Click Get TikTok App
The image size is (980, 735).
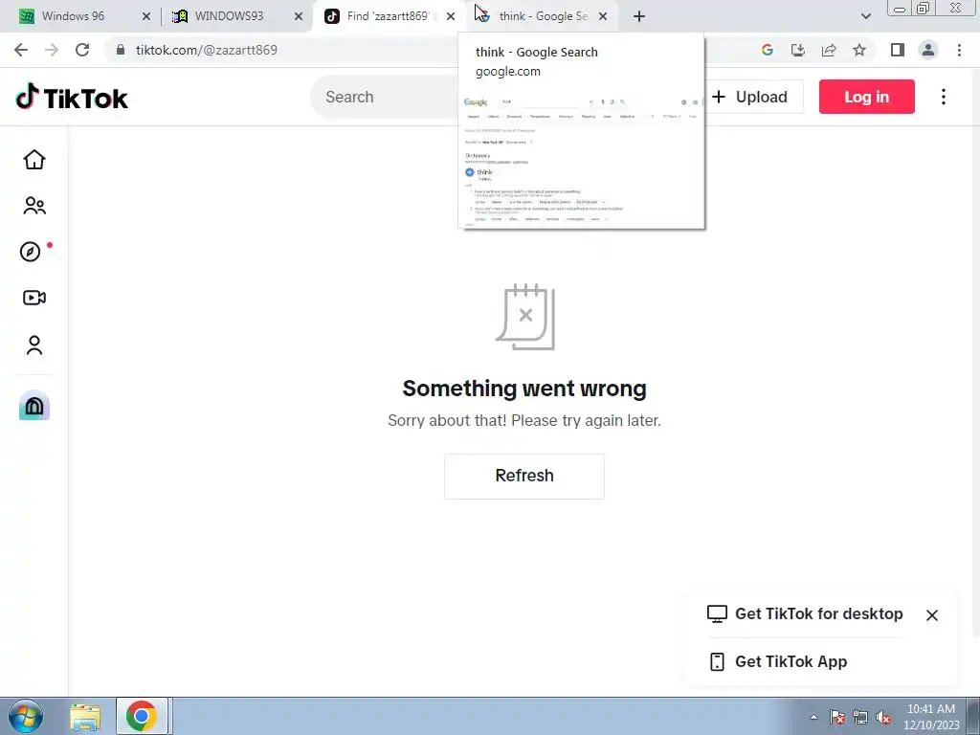coord(779,661)
